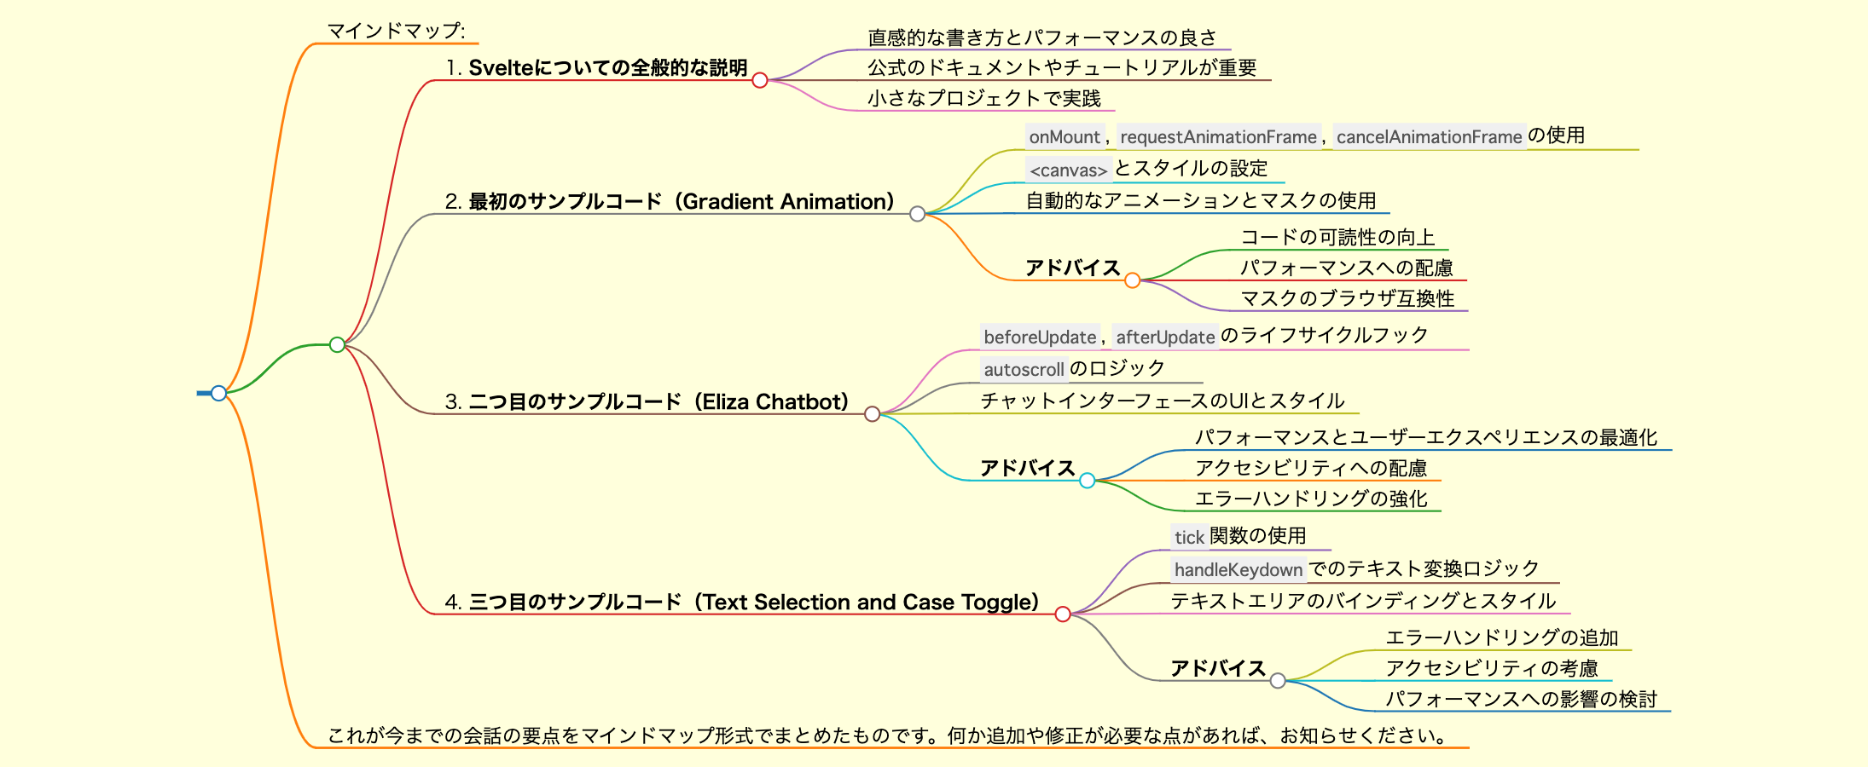Click マスクのブラウザ互換性 leaf
This screenshot has height=767, width=1868.
[1347, 298]
